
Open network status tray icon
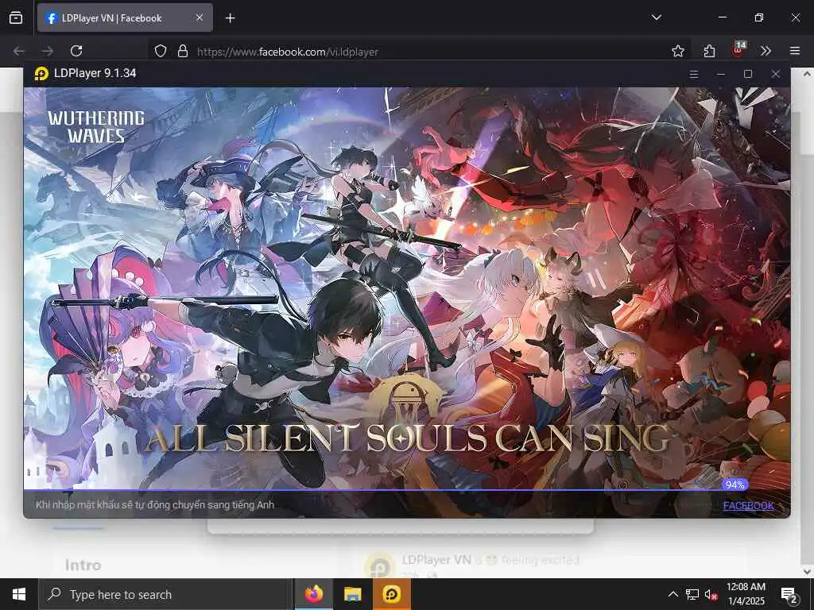(692, 594)
